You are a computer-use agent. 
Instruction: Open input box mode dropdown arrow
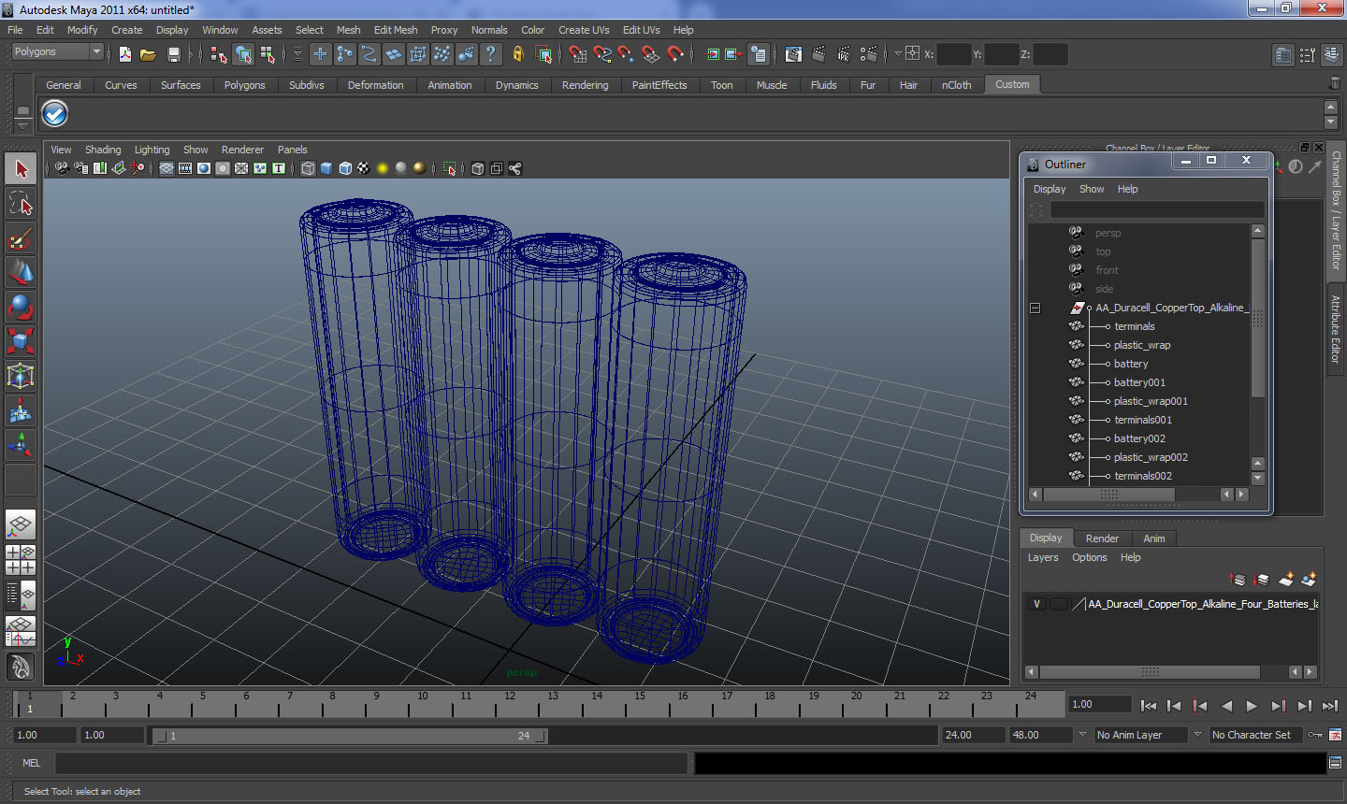click(898, 54)
